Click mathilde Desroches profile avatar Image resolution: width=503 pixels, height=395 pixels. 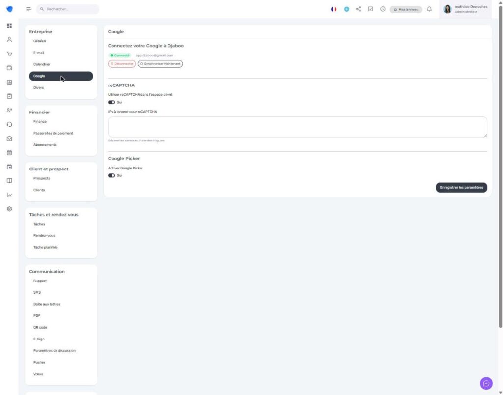coord(447,9)
